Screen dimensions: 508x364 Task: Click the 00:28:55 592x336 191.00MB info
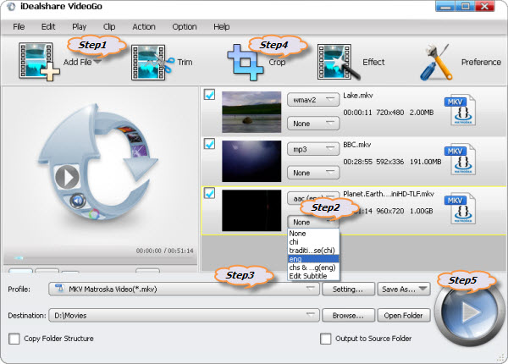point(392,162)
